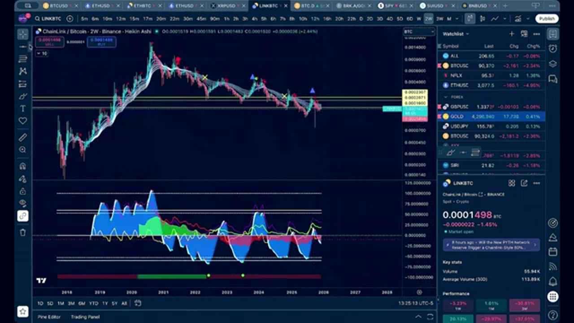Open the go-to-date calendar icon
The width and height of the screenshot is (574, 323).
tap(138, 303)
